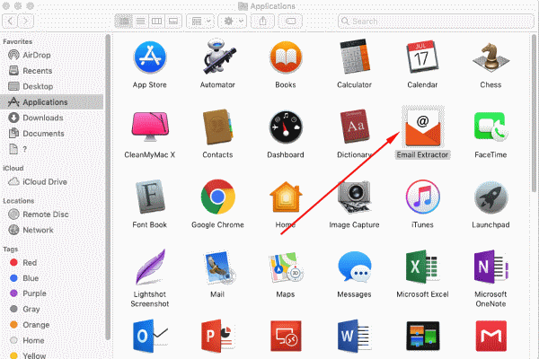Select the Mission Control icon
Screen dimensions: 539x359
click(422, 336)
